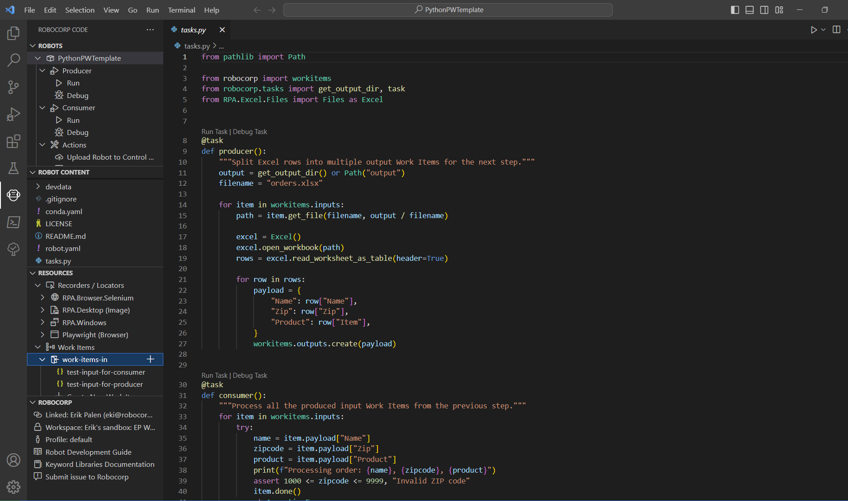
Task: Debug the Producer task
Action: (77, 95)
